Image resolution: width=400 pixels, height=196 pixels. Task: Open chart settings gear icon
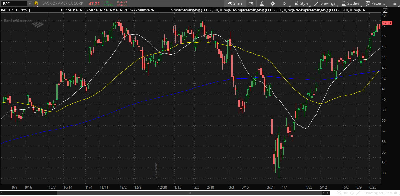273,3
